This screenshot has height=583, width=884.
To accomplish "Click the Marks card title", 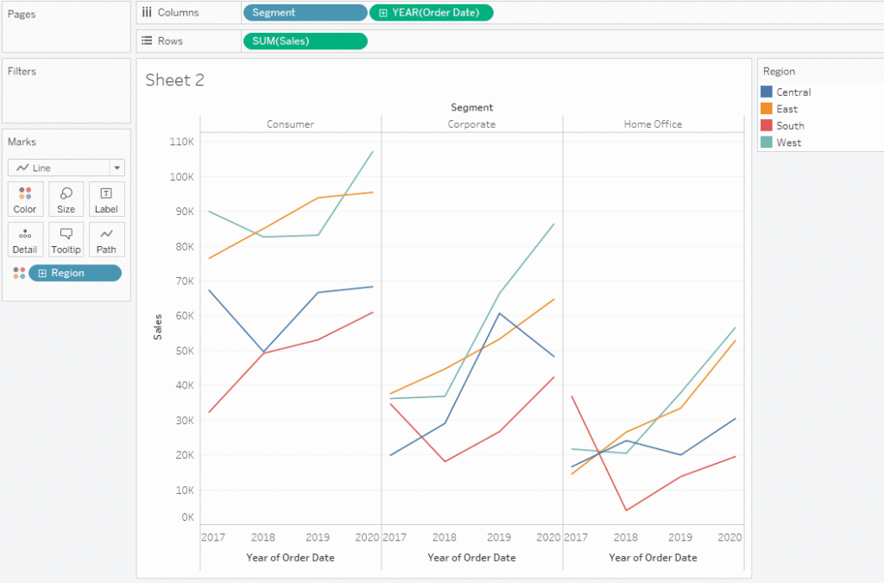I will 22,142.
